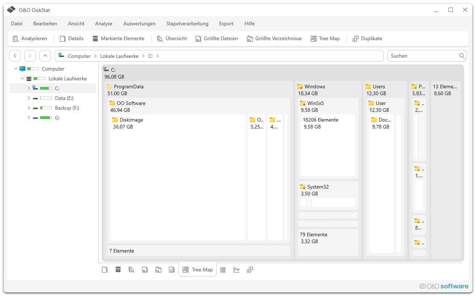Image resolution: width=476 pixels, height=296 pixels.
Task: Click the drive icon in the breadcrumb bar
Action: pos(61,56)
